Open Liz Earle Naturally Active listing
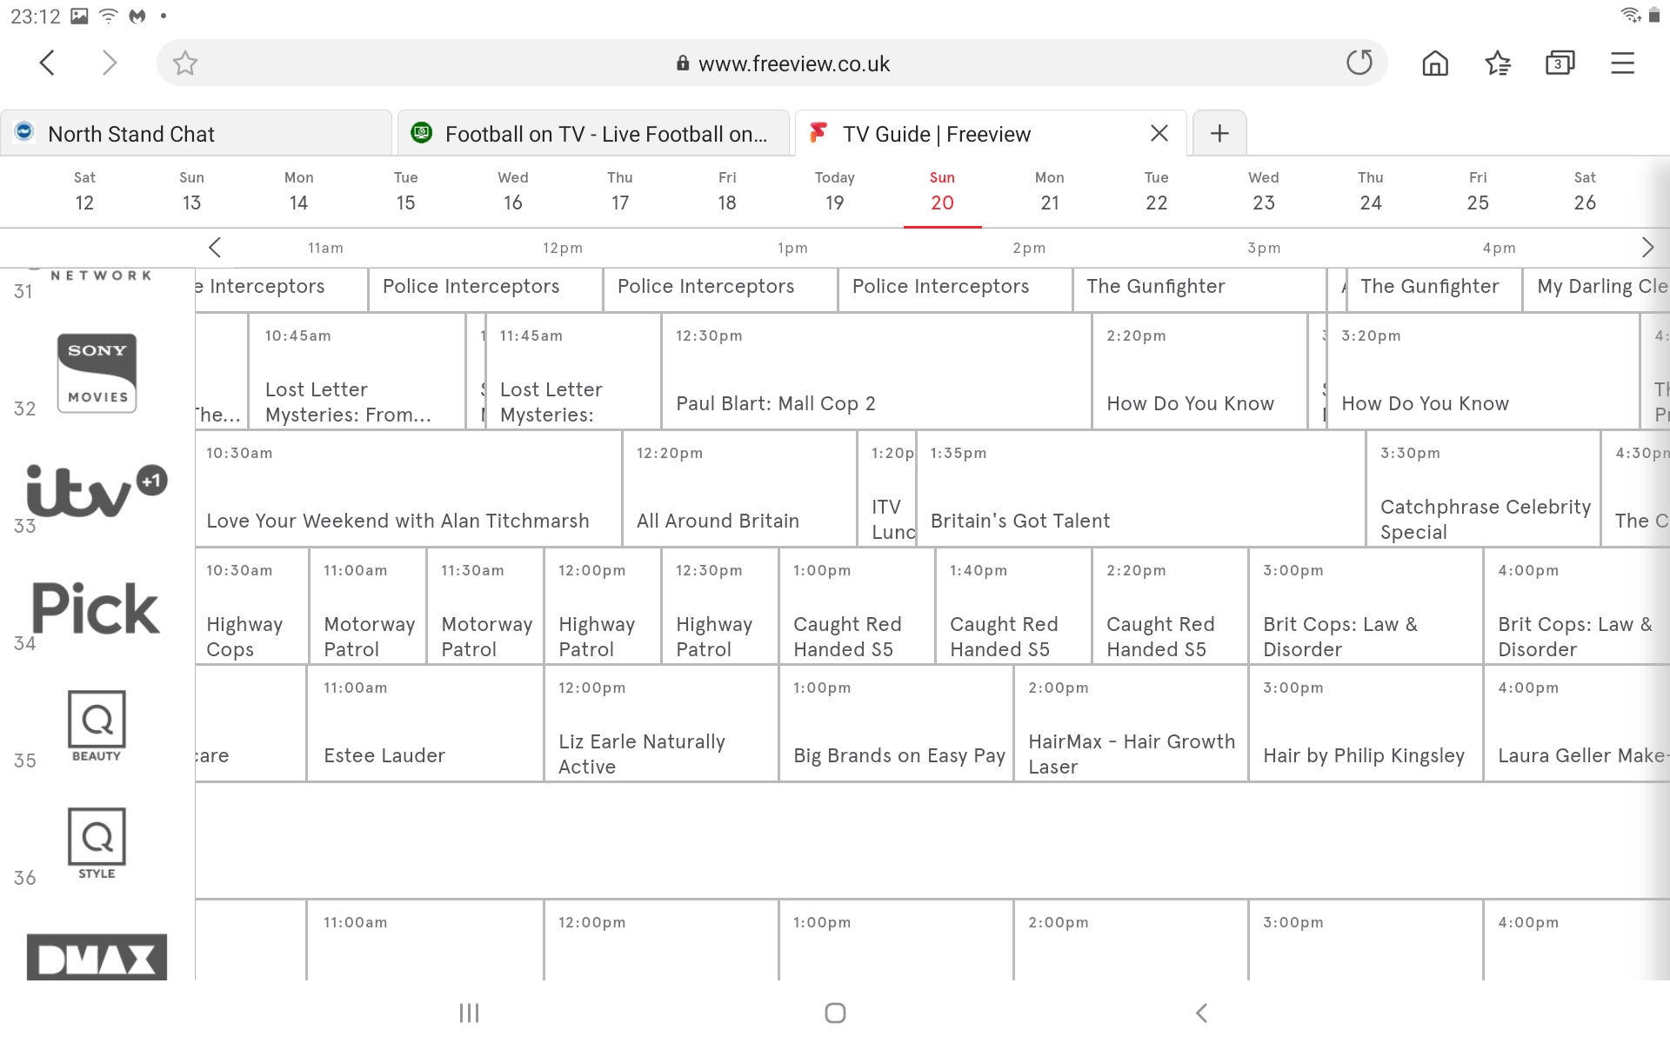 click(661, 723)
